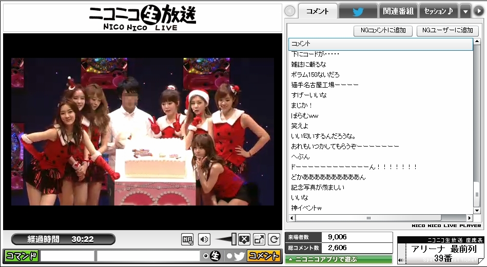
Task: Reload the player with the refresh icon
Action: [x=274, y=239]
